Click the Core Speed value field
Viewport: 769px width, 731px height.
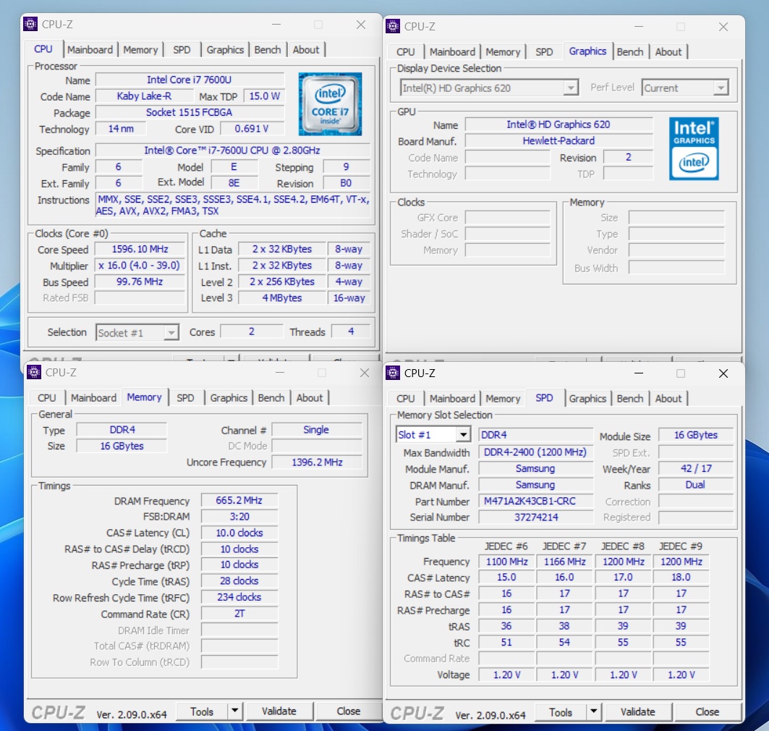click(x=139, y=249)
